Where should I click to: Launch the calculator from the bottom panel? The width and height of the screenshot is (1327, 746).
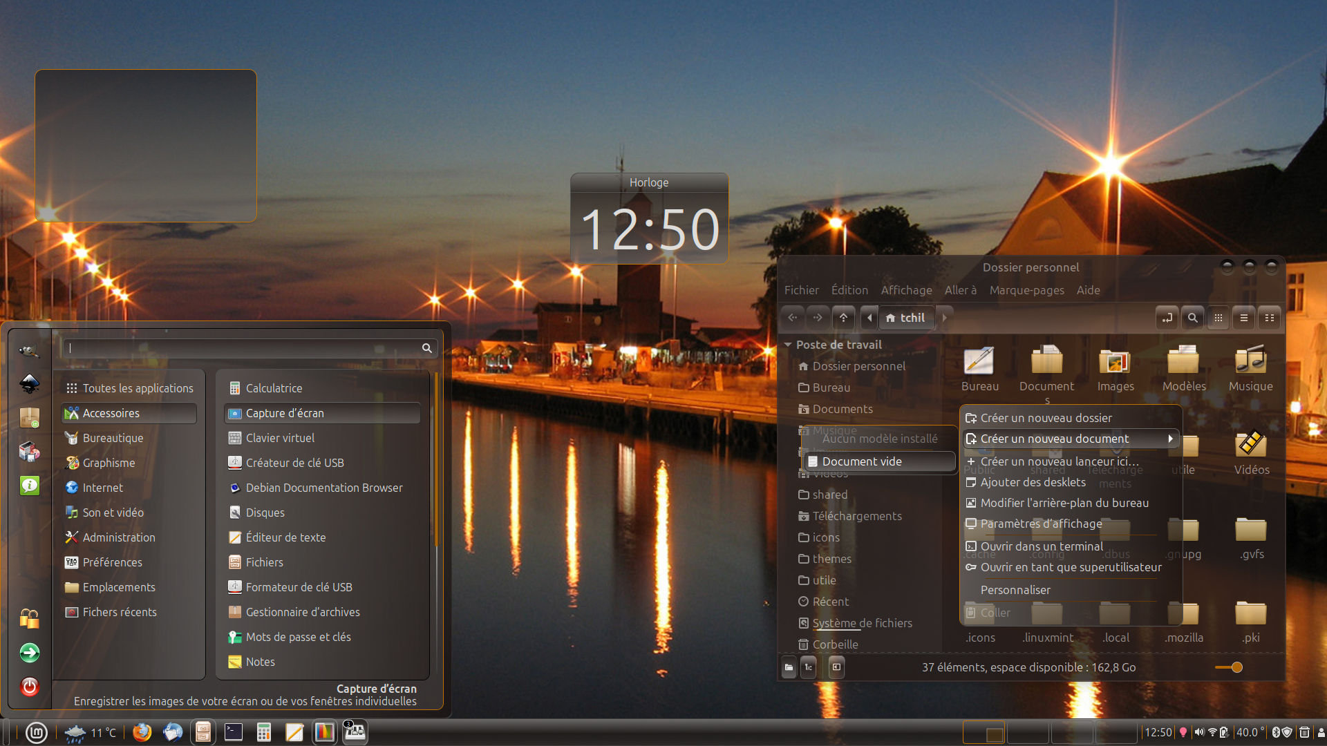click(263, 732)
